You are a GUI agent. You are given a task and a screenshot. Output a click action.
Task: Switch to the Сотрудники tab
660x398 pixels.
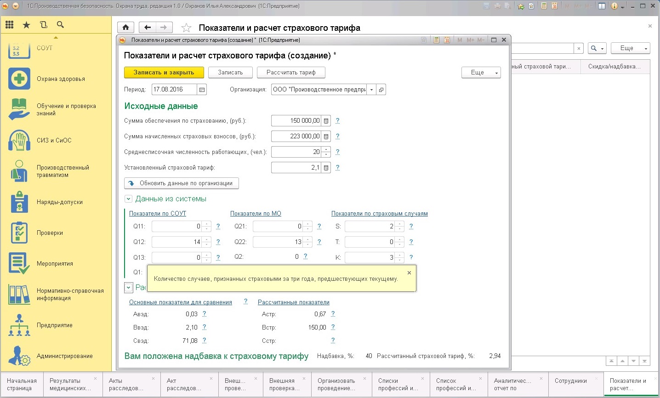[570, 381]
